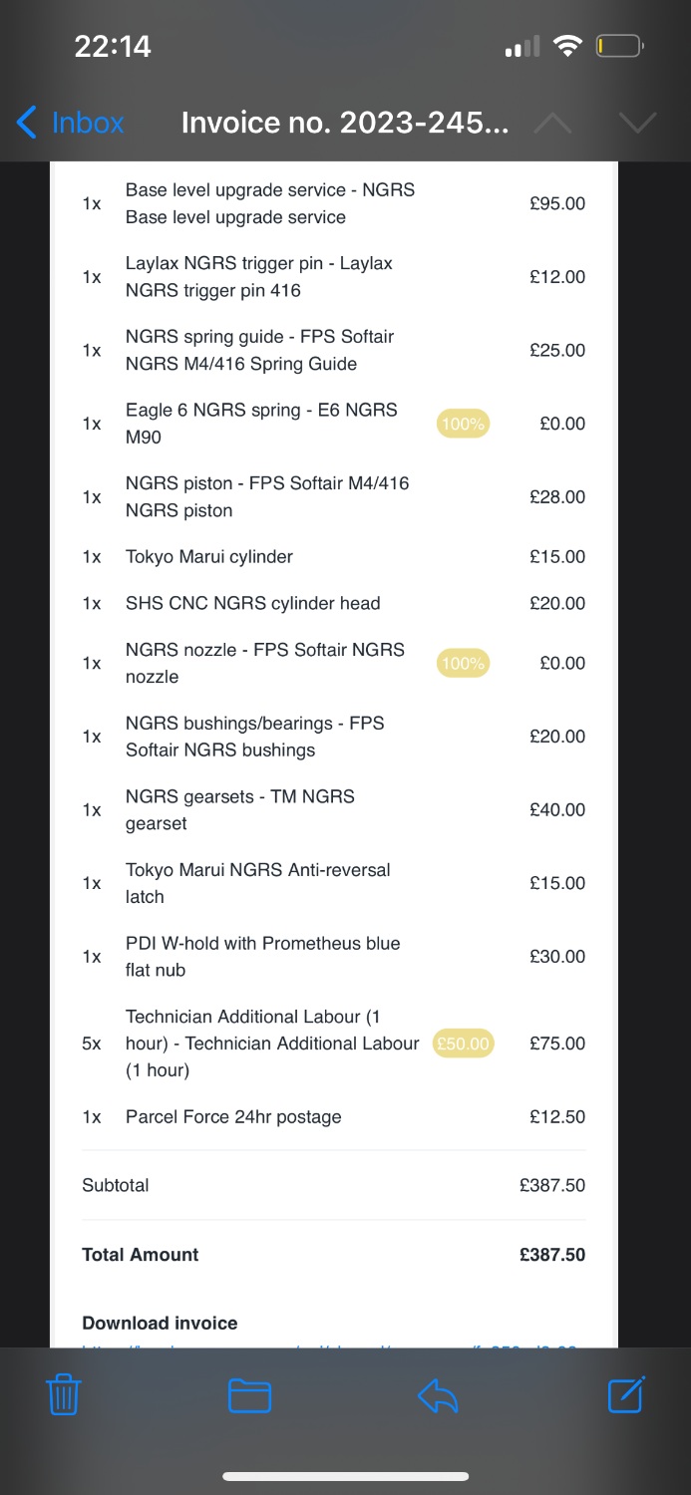The image size is (691, 1495).
Task: Return to the Inbox label
Action: [88, 123]
